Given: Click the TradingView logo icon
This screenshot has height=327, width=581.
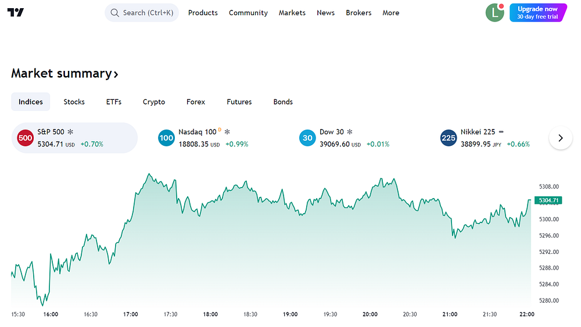Looking at the screenshot, I should [16, 13].
